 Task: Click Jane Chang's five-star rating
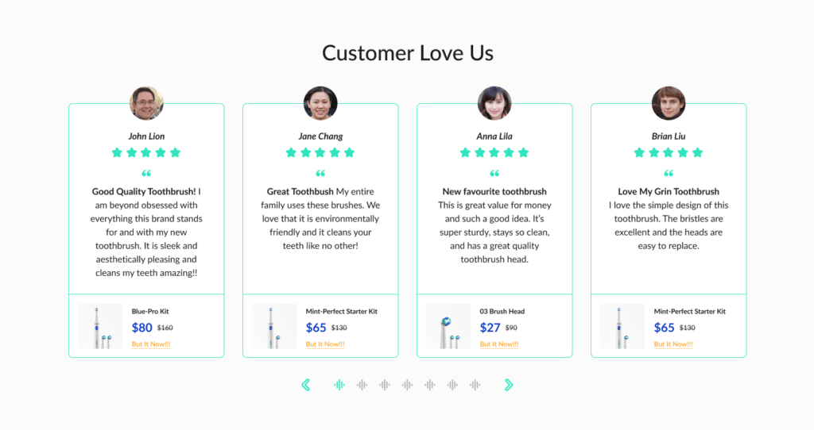pyautogui.click(x=320, y=152)
